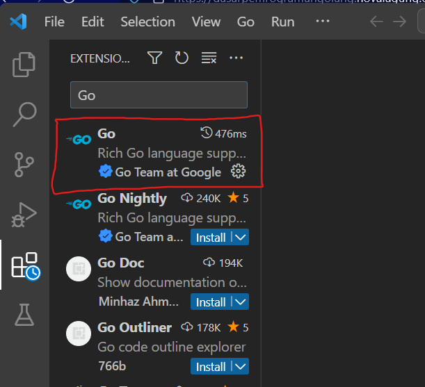Select the Go extension title

click(x=106, y=134)
